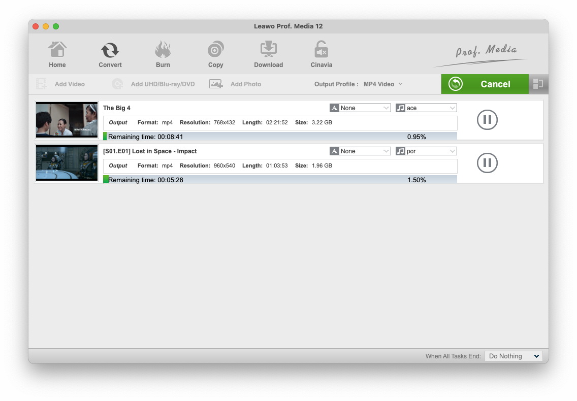Click resolution value 960x540
The height and width of the screenshot is (401, 577).
[224, 165]
